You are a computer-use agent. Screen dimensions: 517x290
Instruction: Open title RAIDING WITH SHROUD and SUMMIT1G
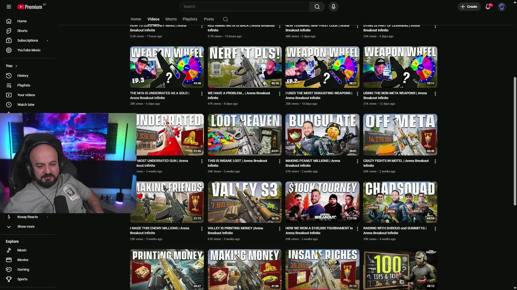[395, 230]
